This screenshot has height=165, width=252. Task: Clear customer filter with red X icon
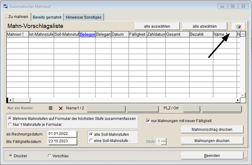[x=61, y=108]
